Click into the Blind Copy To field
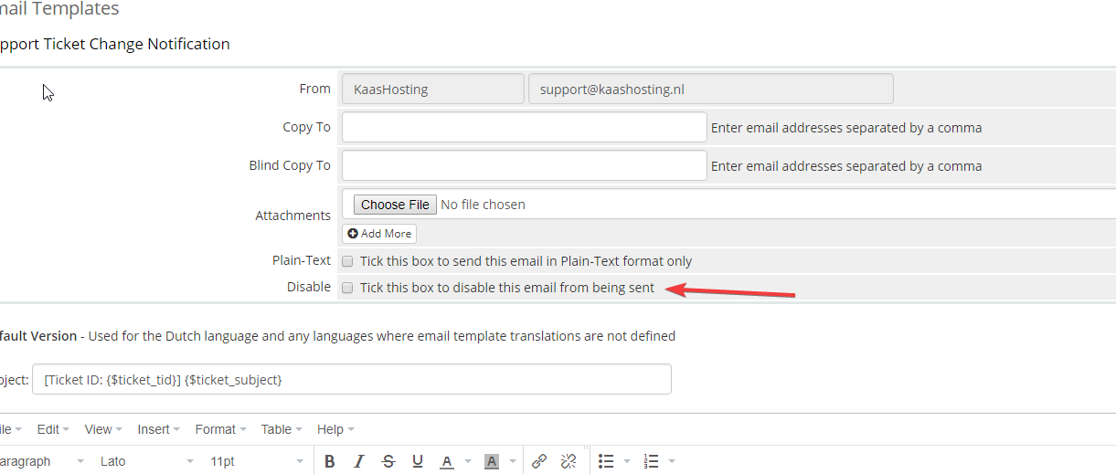 (x=524, y=165)
